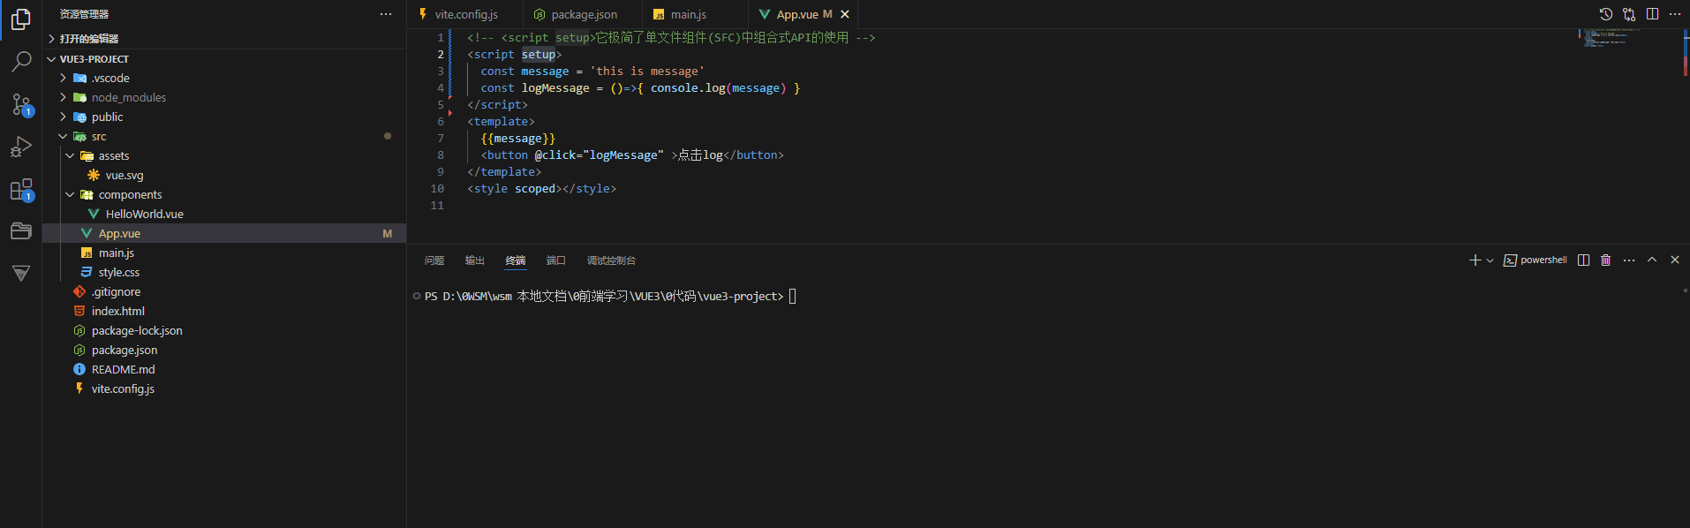Viewport: 1690px width, 528px height.
Task: Open HelloWorld.vue in the file tree
Action: click(224, 215)
